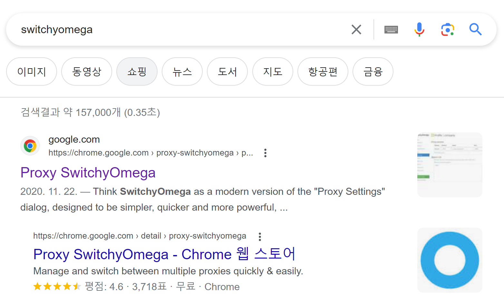Screen dimensions: 504x303
Task: Click the Chrome favicon next to google.com
Action: pos(30,146)
